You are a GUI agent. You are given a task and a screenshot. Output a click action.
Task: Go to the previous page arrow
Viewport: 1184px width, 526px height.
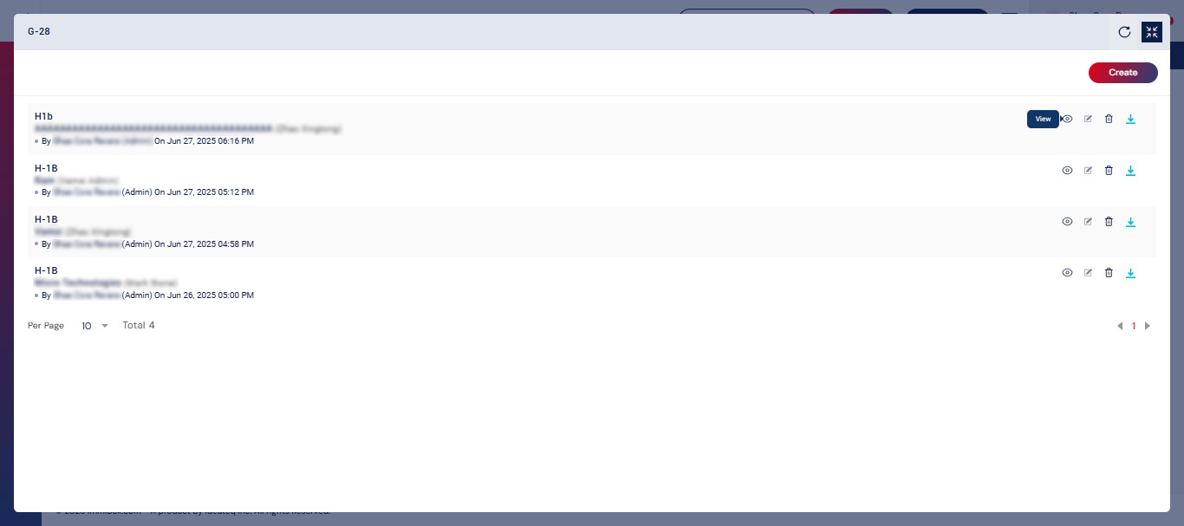(1120, 326)
